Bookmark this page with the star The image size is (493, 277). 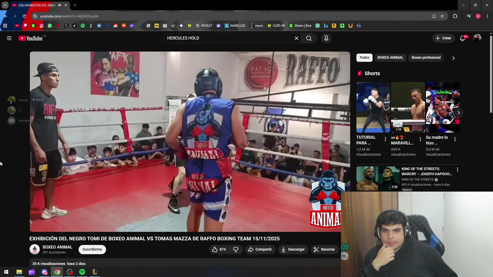point(442,16)
